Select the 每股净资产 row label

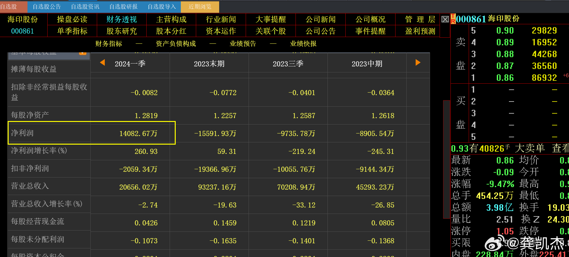(x=30, y=115)
